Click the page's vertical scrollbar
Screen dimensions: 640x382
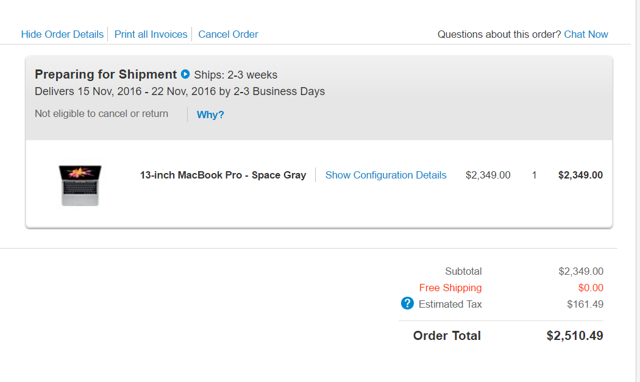(638, 191)
